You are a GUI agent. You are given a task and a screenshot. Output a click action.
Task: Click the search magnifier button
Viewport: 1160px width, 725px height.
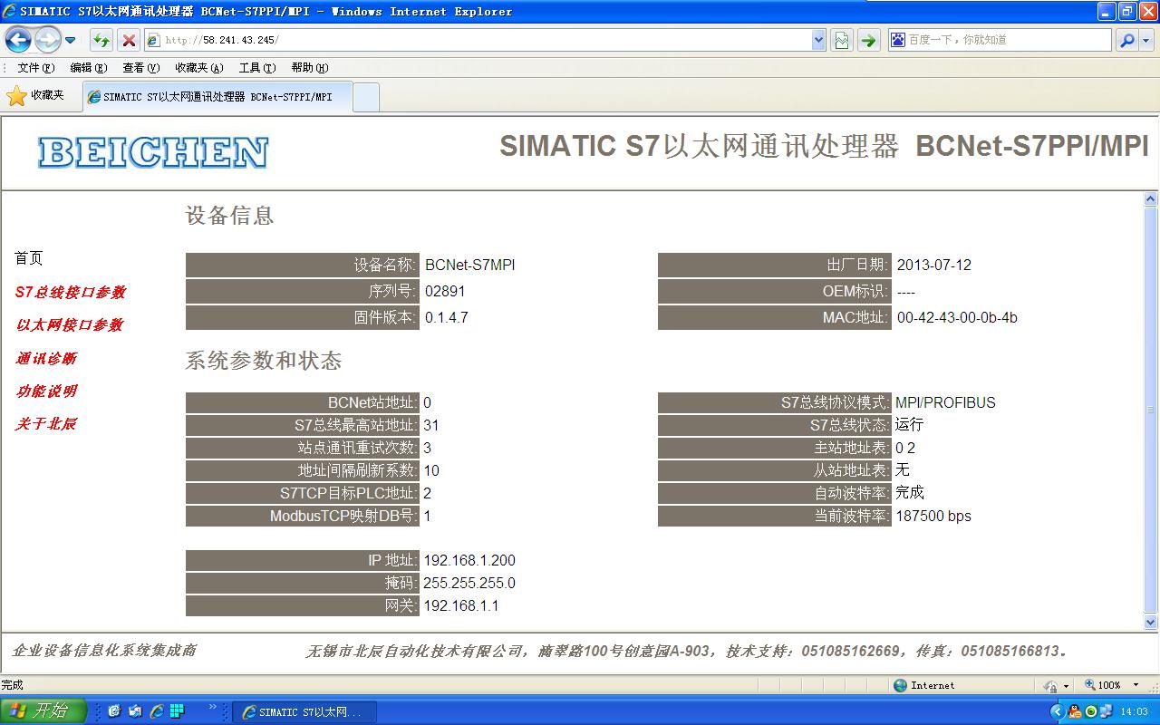(x=1126, y=40)
